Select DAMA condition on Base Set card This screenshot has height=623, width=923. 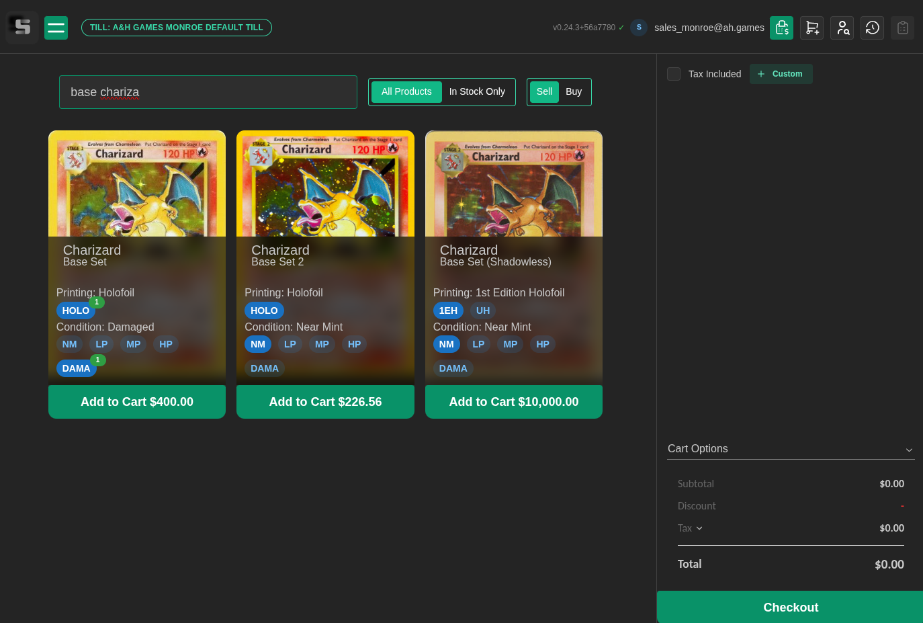click(x=77, y=368)
